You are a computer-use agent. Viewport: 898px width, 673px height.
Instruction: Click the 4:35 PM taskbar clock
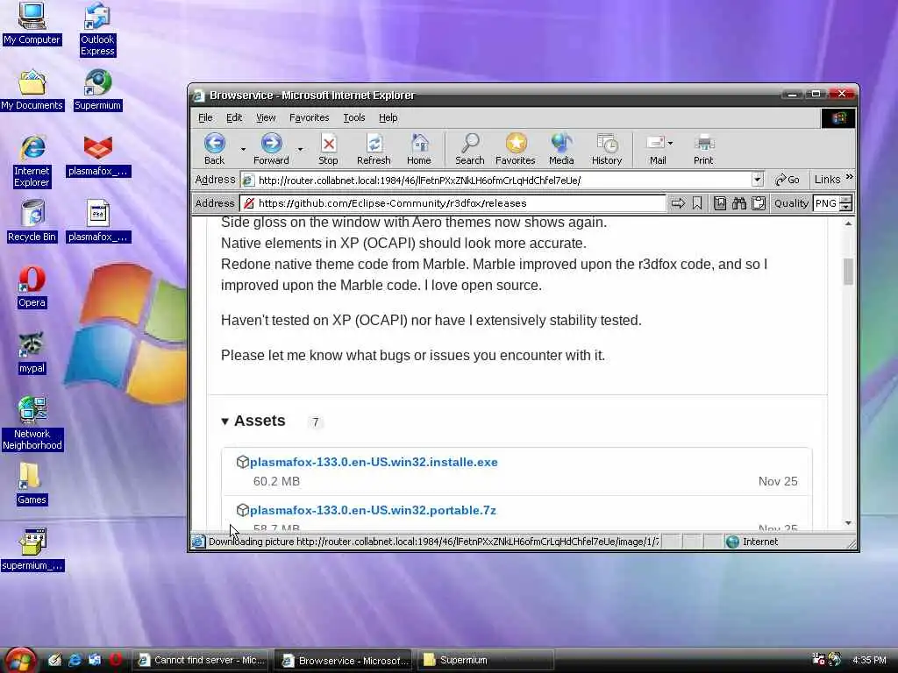(x=869, y=660)
